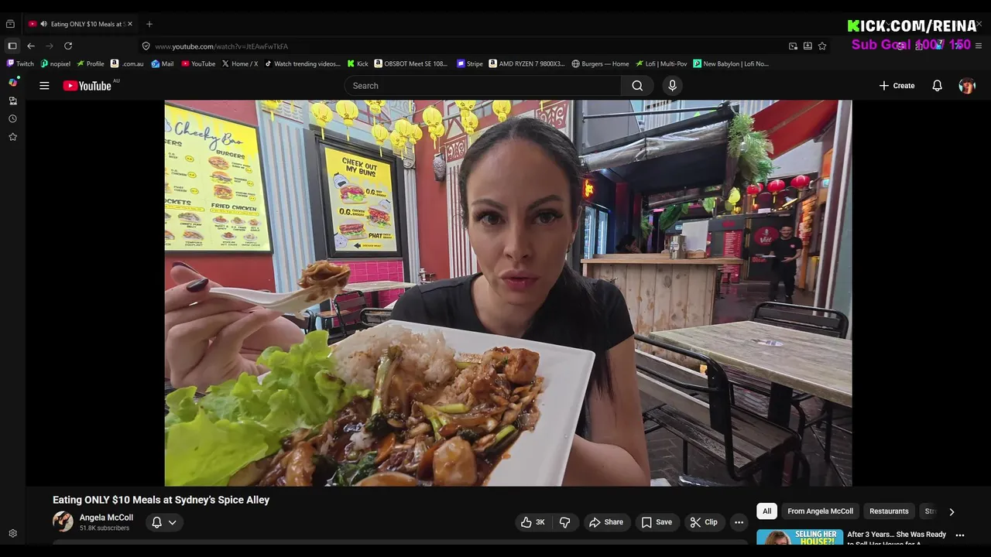Screen dimensions: 991x557
Task: Open the Mail bookmark
Action: (163, 63)
